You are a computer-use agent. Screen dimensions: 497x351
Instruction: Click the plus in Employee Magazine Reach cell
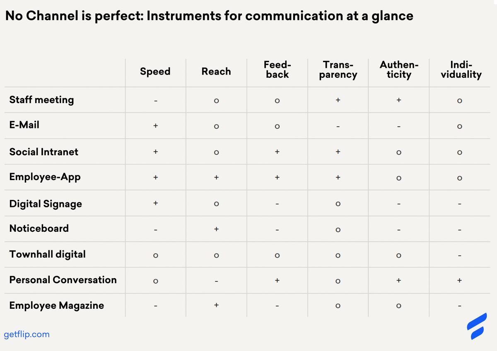point(216,305)
